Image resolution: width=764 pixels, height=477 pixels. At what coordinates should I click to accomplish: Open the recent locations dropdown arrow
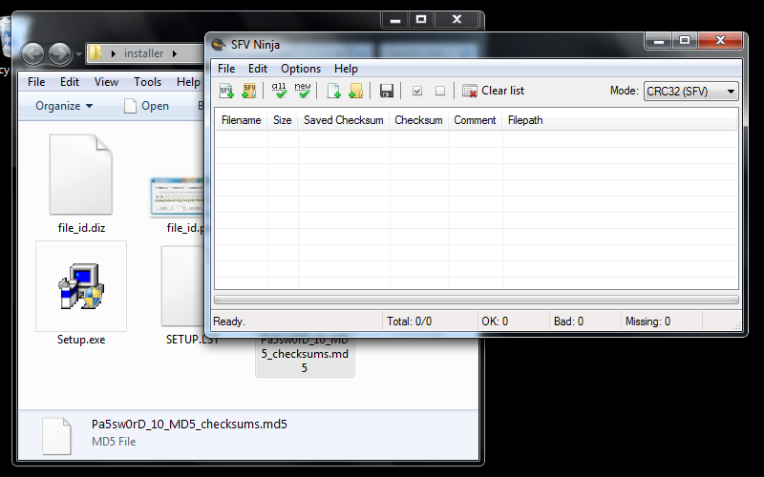pyautogui.click(x=78, y=54)
